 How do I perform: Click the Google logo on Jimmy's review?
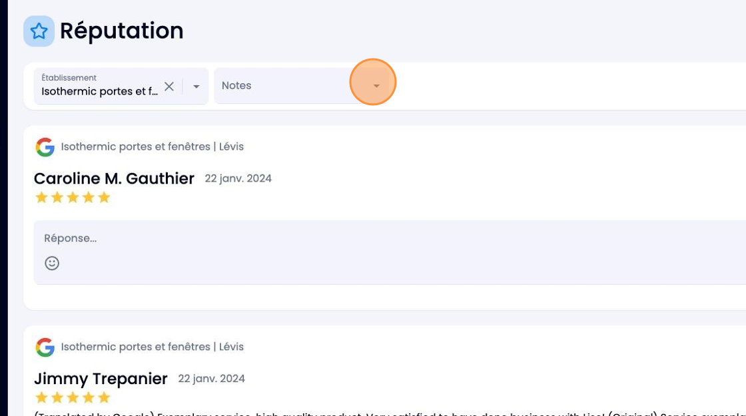click(45, 347)
